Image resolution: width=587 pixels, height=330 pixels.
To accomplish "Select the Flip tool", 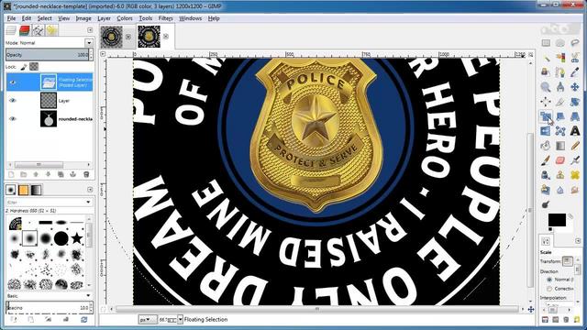I will tap(546, 130).
